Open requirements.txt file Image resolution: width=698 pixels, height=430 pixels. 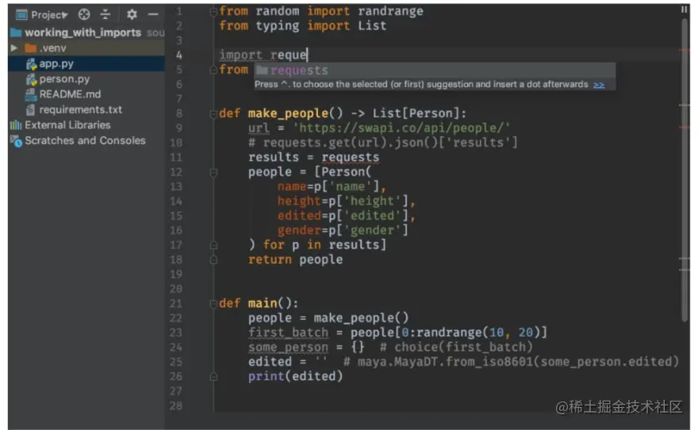(81, 109)
